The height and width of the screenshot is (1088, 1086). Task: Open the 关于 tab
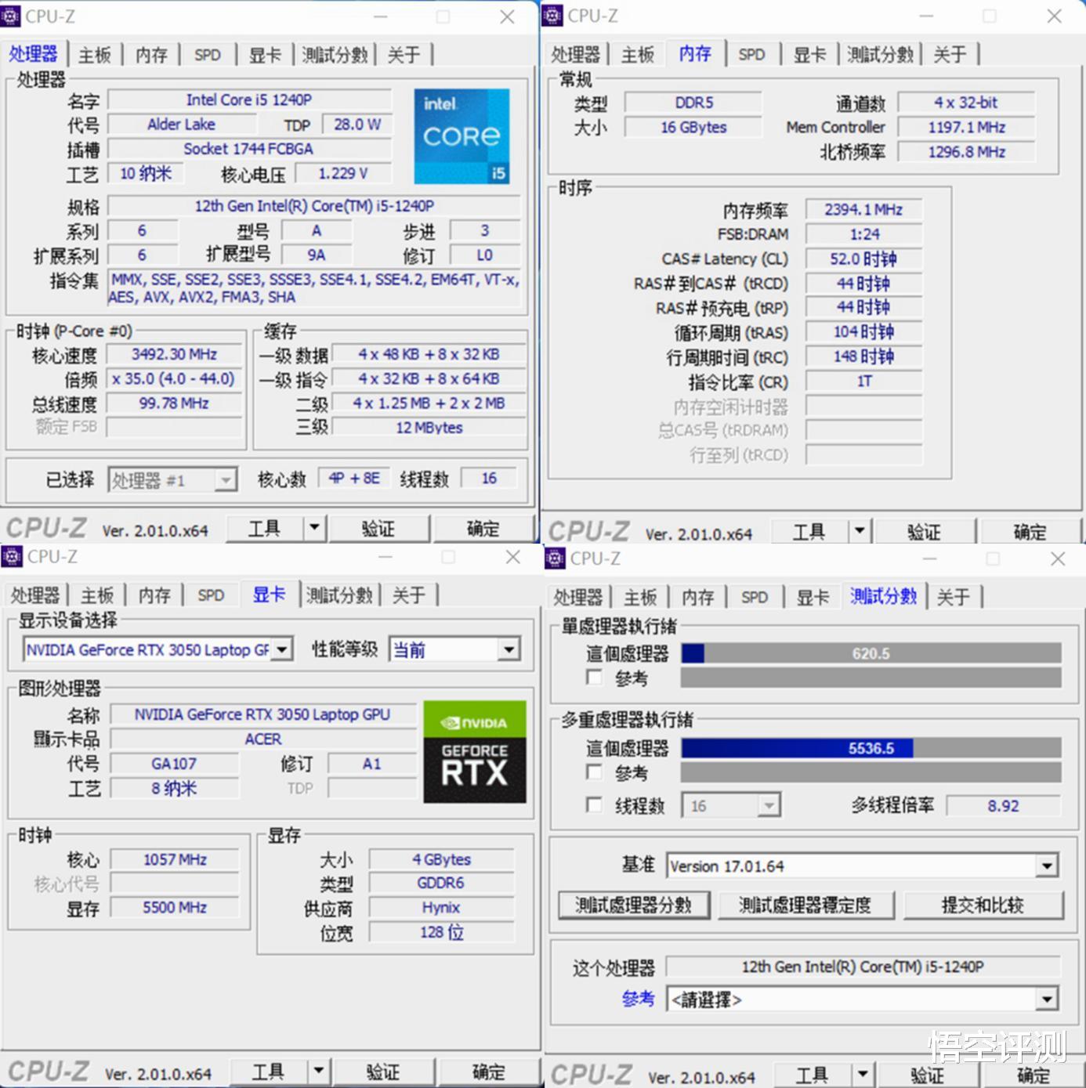(x=404, y=54)
